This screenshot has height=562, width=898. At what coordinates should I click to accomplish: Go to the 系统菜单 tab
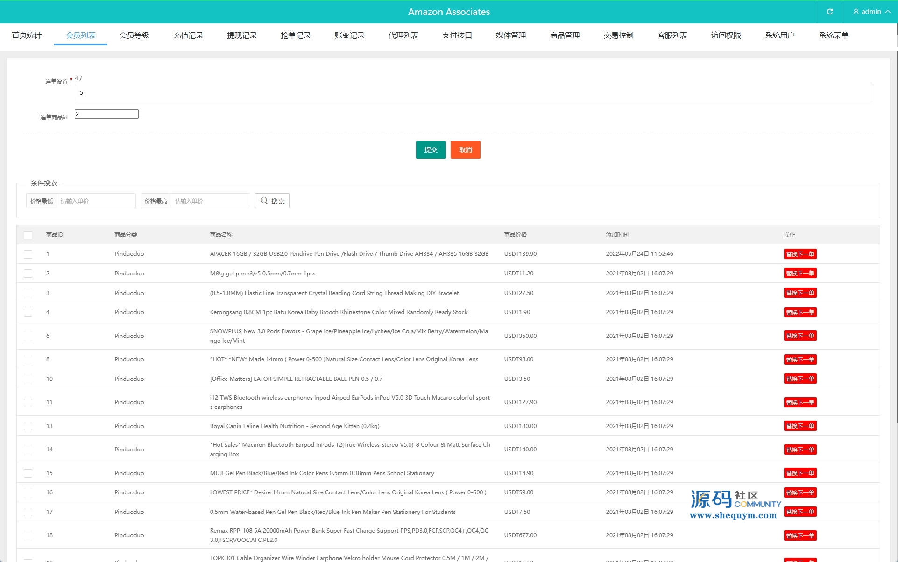point(834,35)
